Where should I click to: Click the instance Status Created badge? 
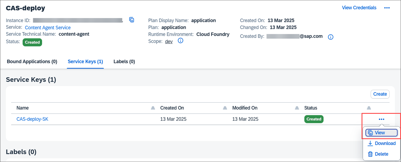(32, 42)
